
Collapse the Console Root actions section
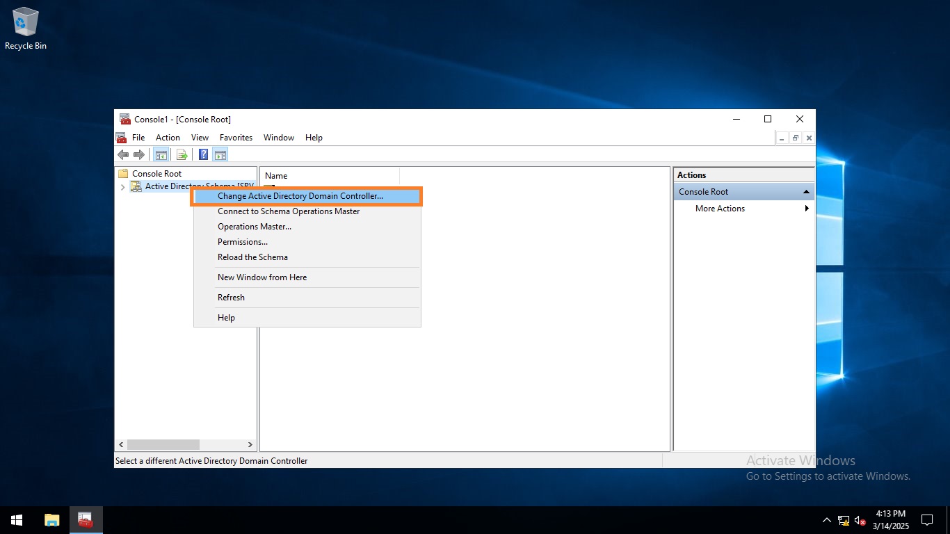806,192
